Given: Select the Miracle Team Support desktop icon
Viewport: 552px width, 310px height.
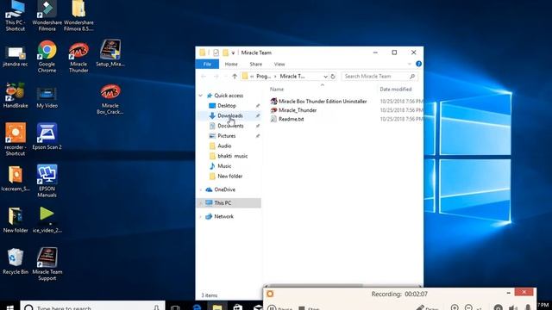Looking at the screenshot, I should 47,263.
